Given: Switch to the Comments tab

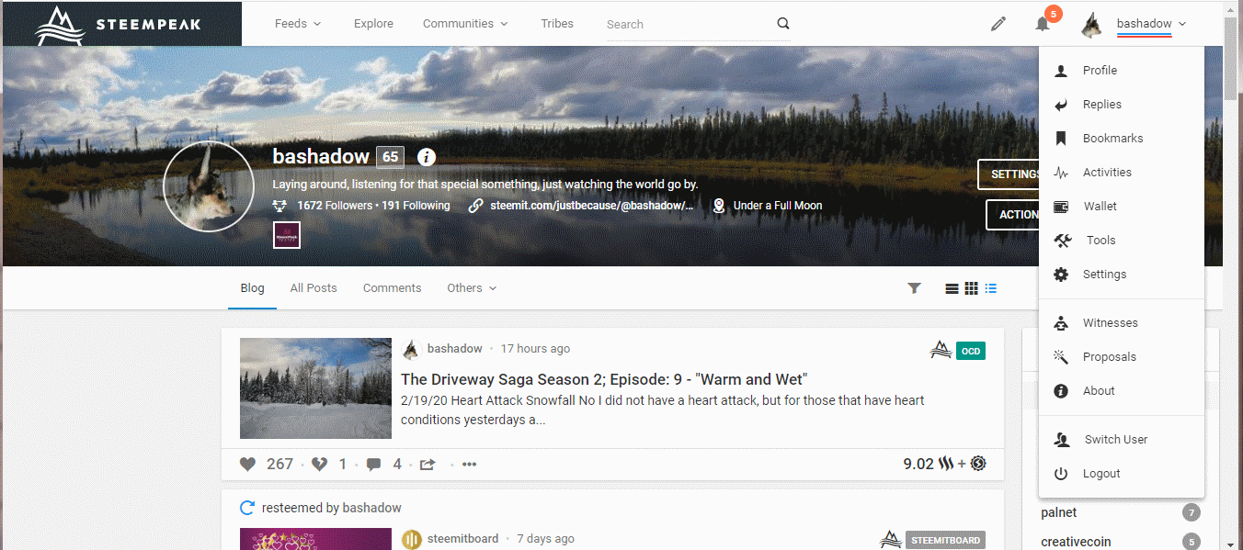Looking at the screenshot, I should (x=392, y=288).
